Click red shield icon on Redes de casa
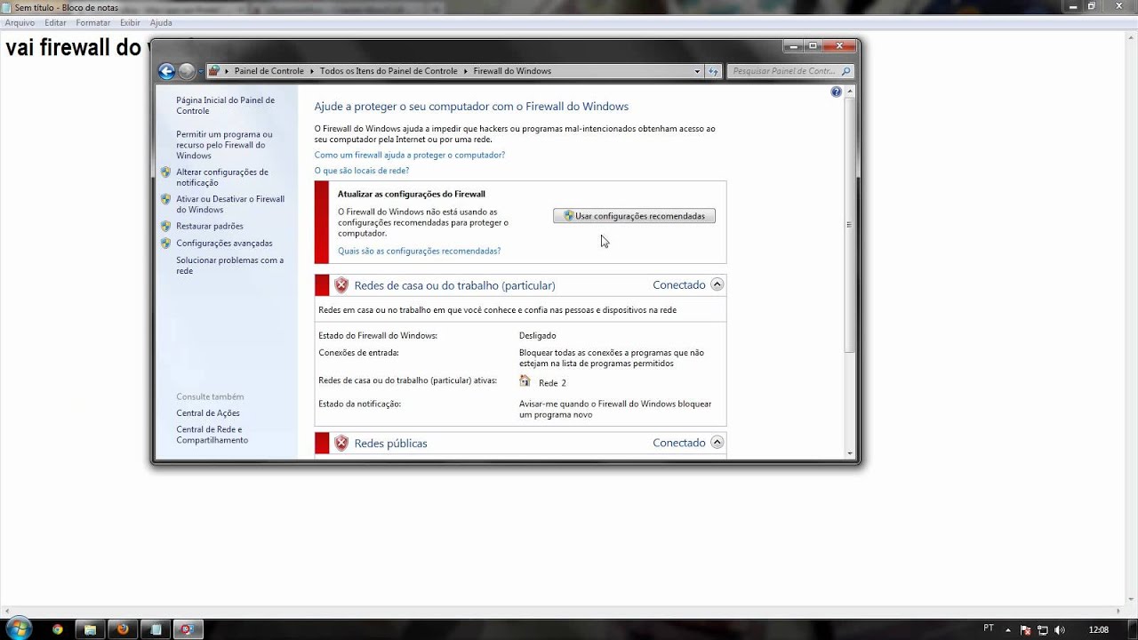Image resolution: width=1138 pixels, height=640 pixels. tap(341, 285)
